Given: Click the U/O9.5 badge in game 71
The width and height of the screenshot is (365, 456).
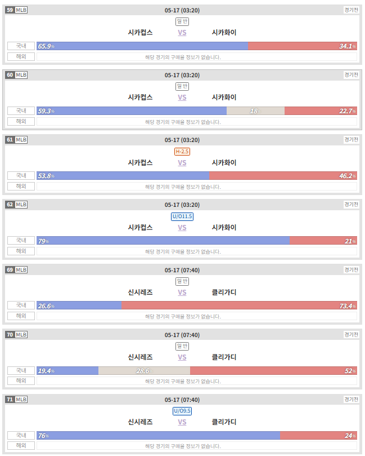Looking at the screenshot, I should click(x=182, y=411).
